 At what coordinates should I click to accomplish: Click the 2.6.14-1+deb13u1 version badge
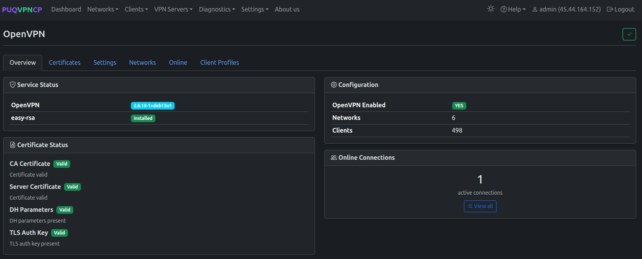coord(153,105)
